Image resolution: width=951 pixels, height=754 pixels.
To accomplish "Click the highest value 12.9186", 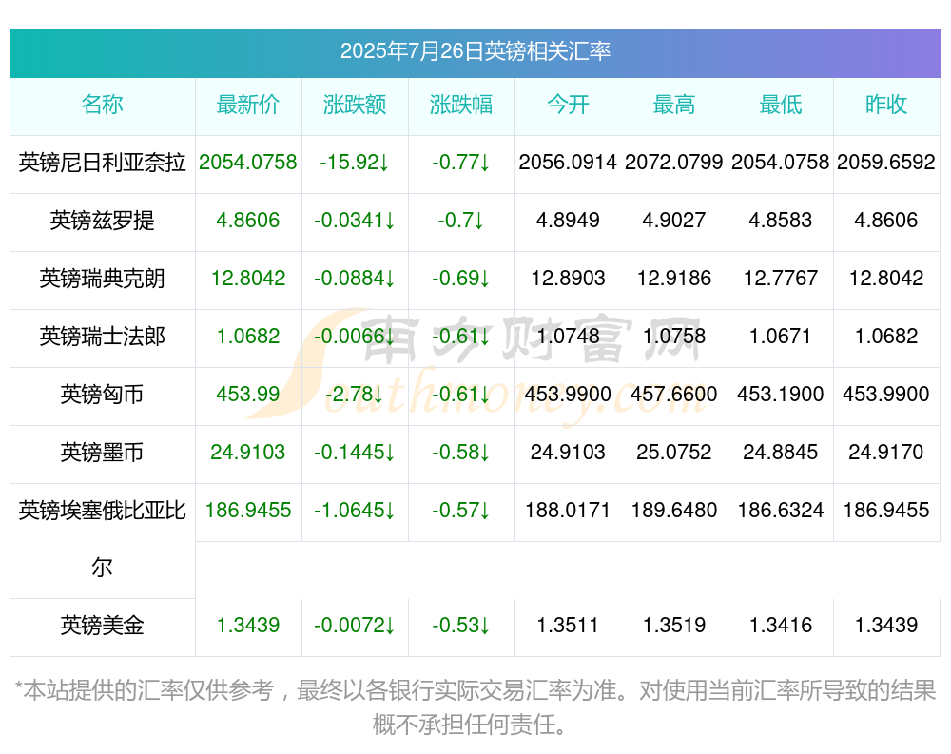I will pos(674,279).
